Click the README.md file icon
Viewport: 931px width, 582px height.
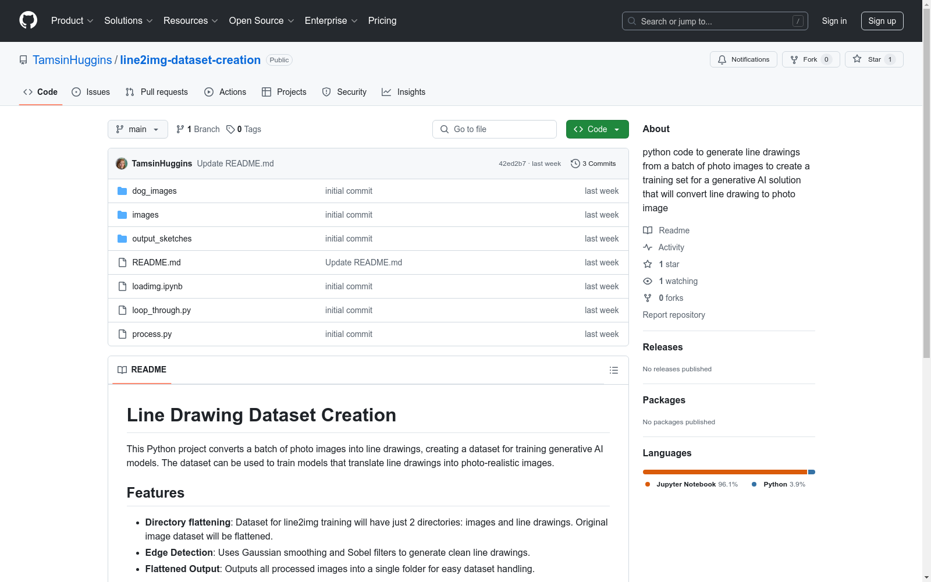[122, 262]
